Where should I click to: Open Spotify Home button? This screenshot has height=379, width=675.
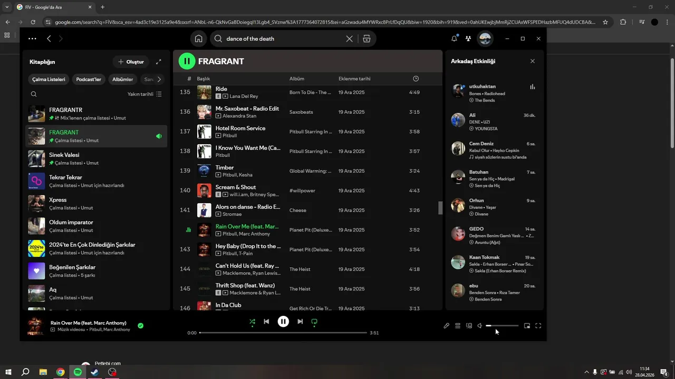[198, 38]
